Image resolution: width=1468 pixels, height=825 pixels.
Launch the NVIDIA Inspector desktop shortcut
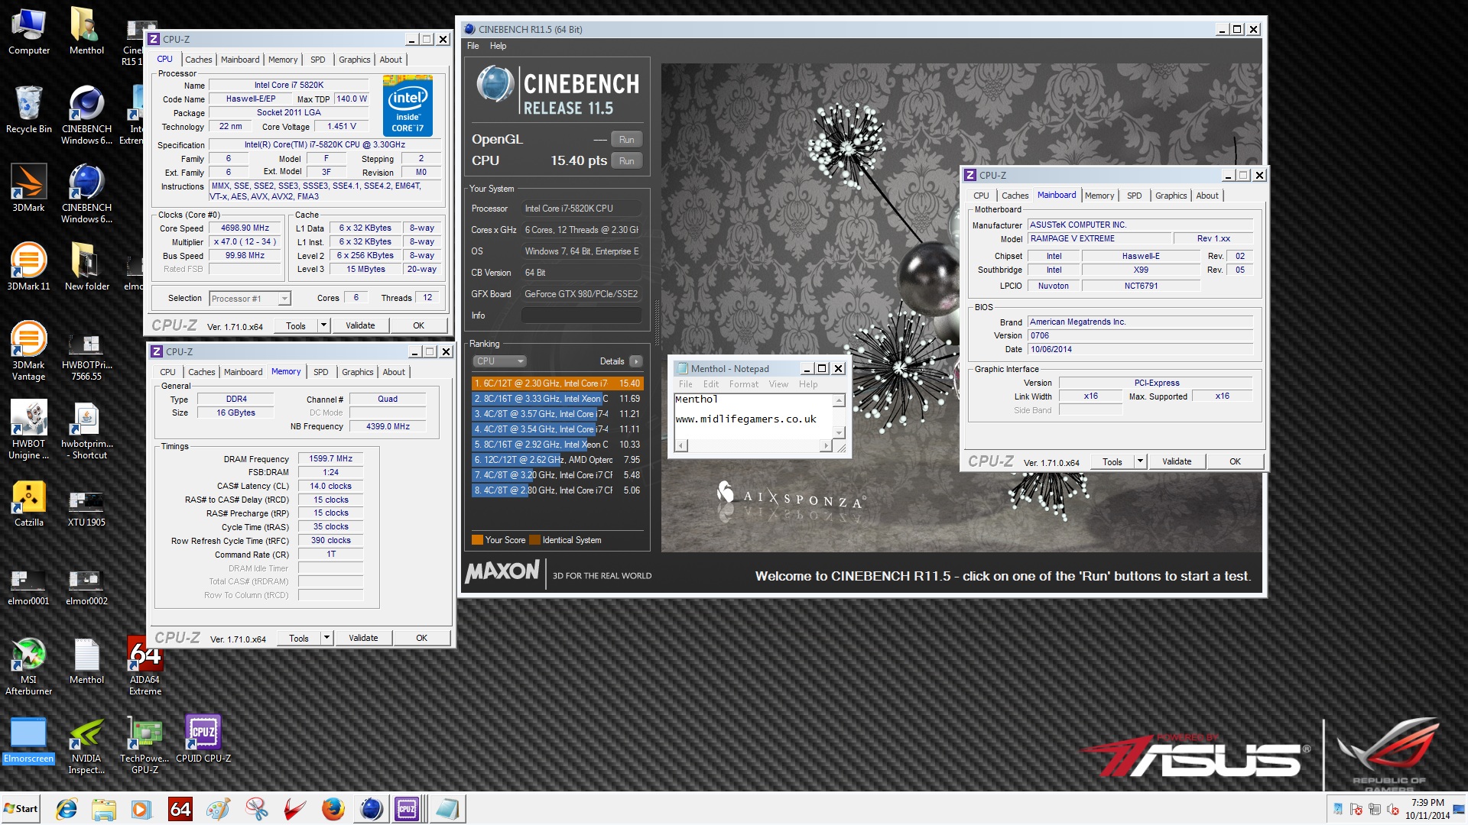point(86,746)
